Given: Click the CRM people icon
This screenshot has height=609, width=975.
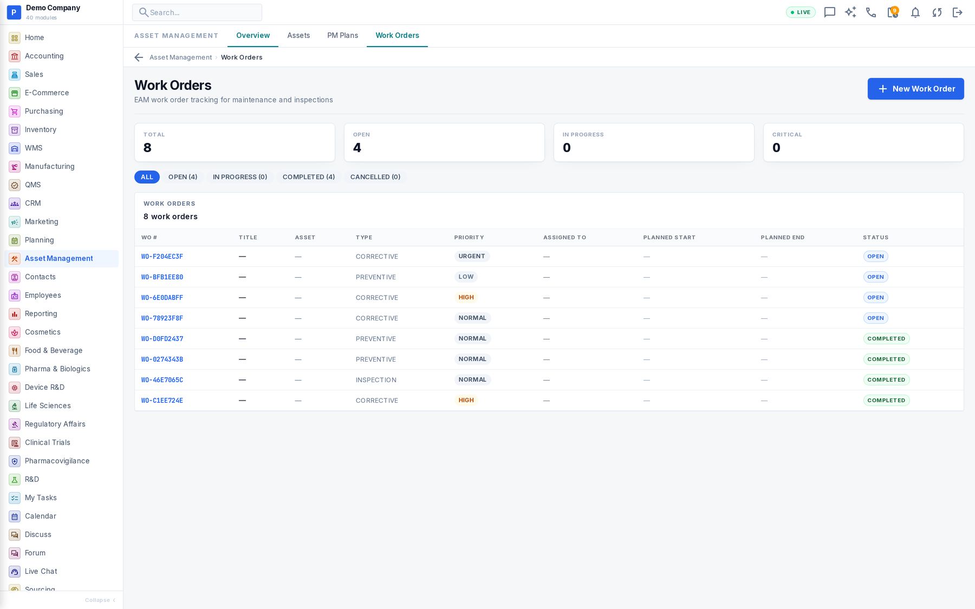Looking at the screenshot, I should 15,204.
